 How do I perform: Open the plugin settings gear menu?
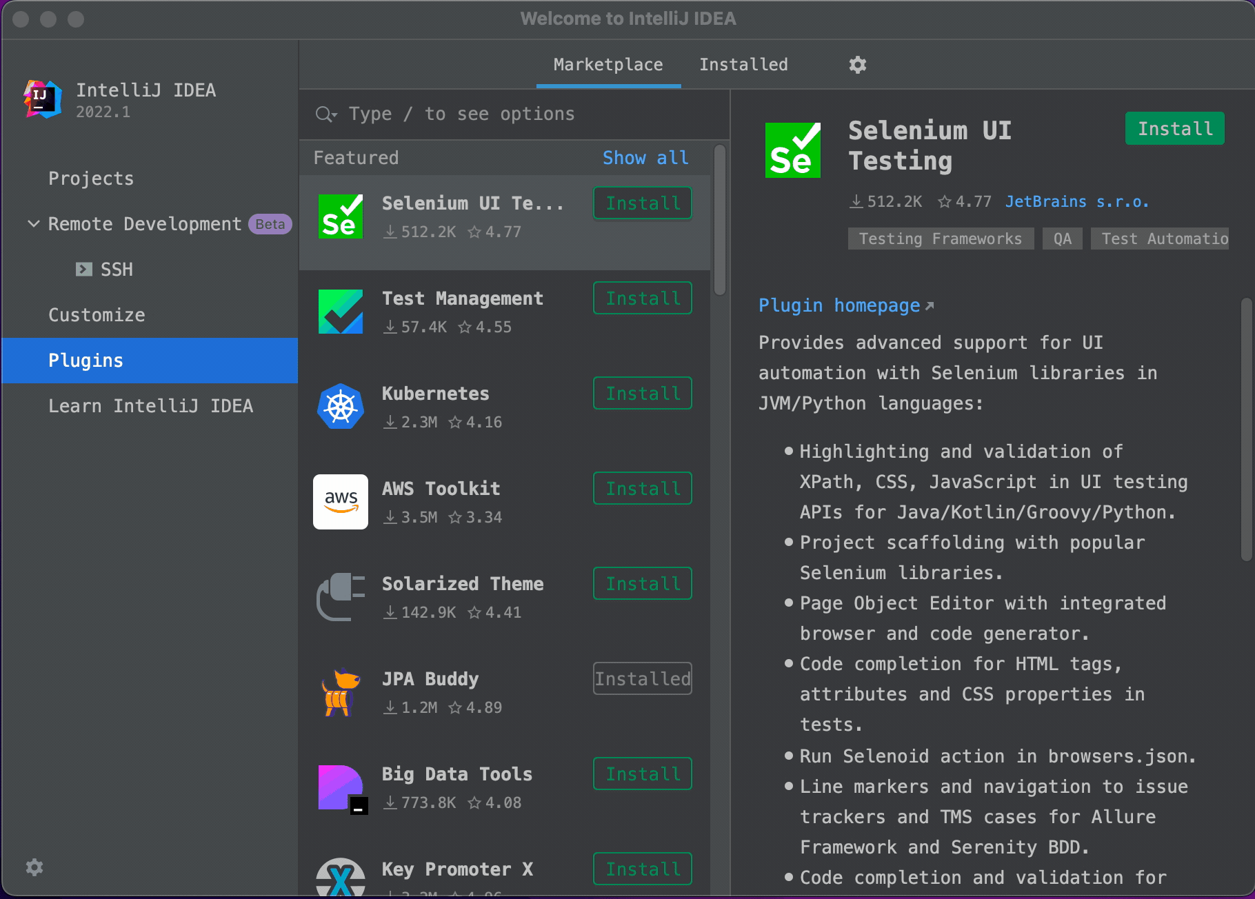pyautogui.click(x=857, y=64)
